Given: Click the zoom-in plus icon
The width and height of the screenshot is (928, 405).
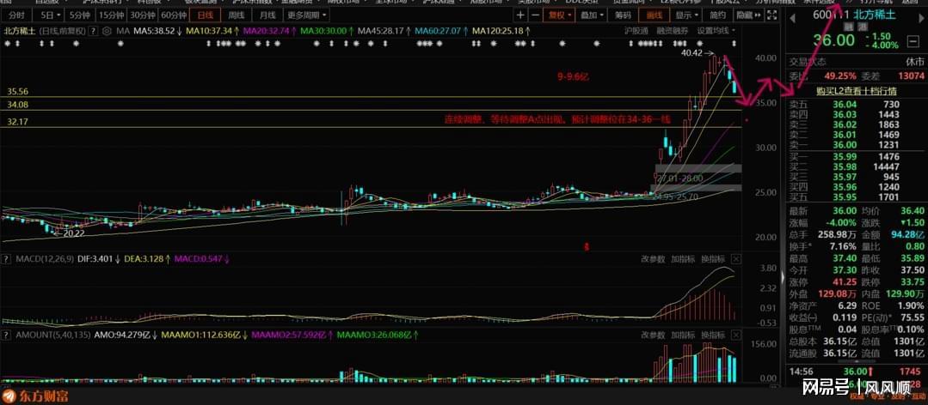Looking at the screenshot, I should coord(520,15).
